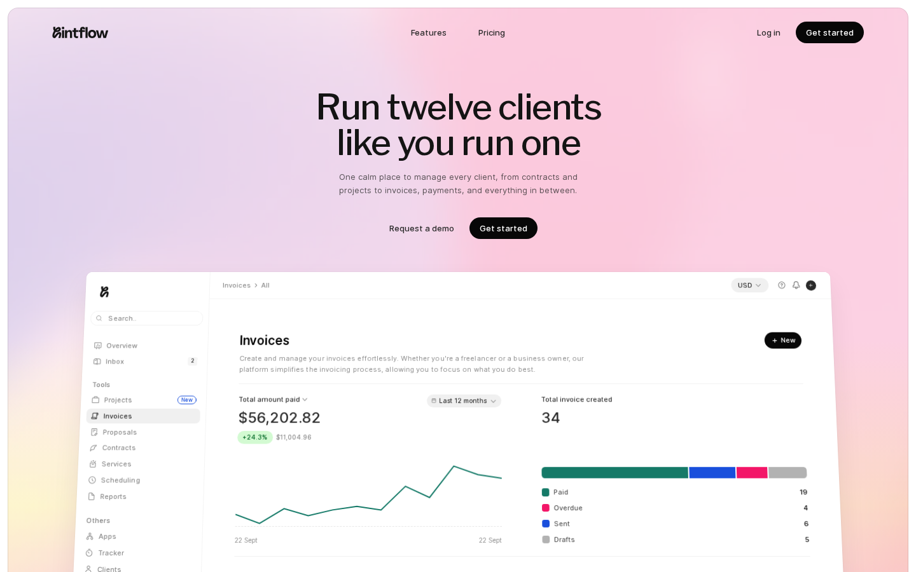The height and width of the screenshot is (572, 916).
Task: Click the Scheduling clock icon
Action: click(92, 480)
